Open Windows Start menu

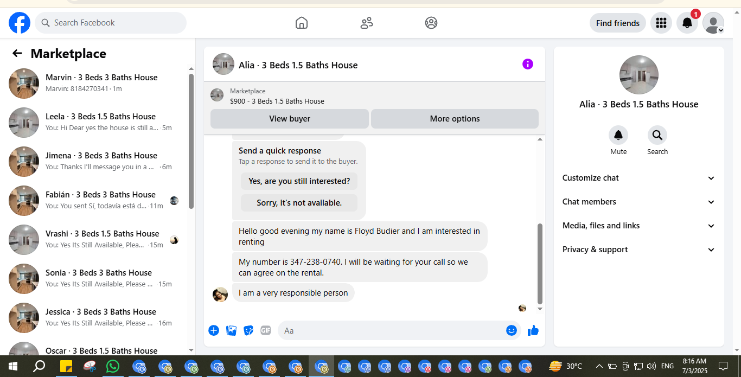pyautogui.click(x=13, y=366)
